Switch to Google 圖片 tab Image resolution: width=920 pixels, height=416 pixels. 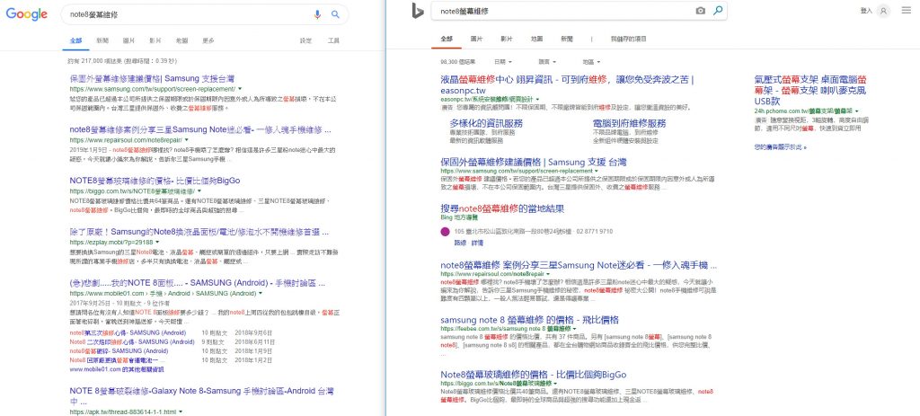coord(128,40)
